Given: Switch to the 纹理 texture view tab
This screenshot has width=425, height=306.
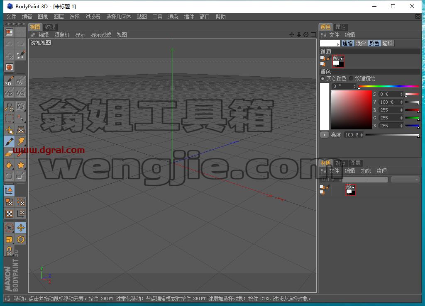Looking at the screenshot, I should pyautogui.click(x=50, y=27).
